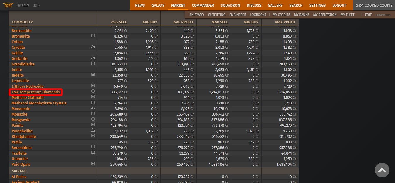Open the SETTINGS menu

317,5
